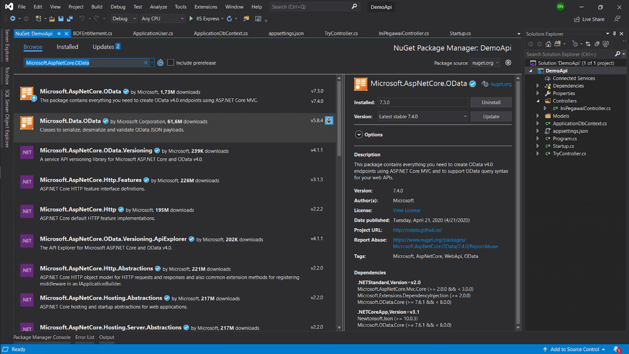Click Collapse All icon in Solution Explorer
Image resolution: width=629 pixels, height=354 pixels.
tap(597, 44)
